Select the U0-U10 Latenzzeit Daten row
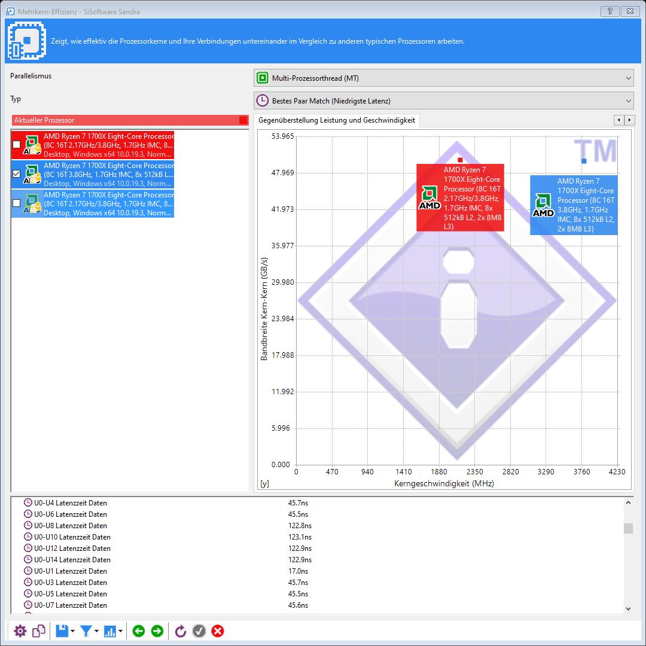The image size is (646, 646). [317, 537]
